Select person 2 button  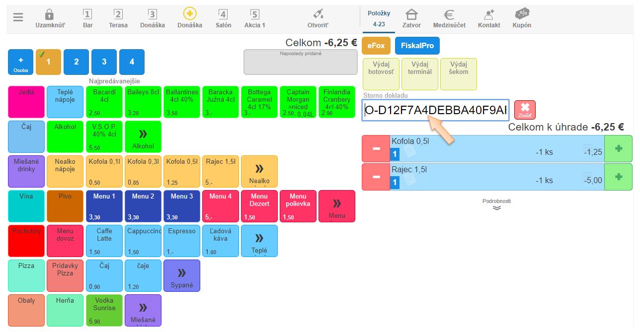[x=76, y=62]
